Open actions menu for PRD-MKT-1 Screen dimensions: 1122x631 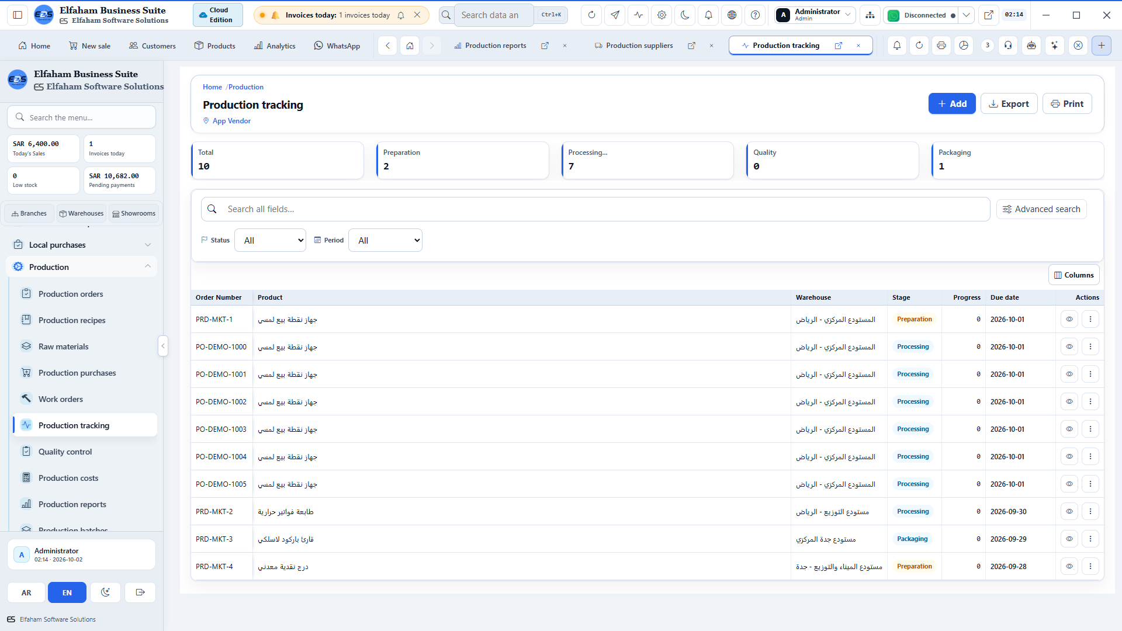pos(1090,320)
